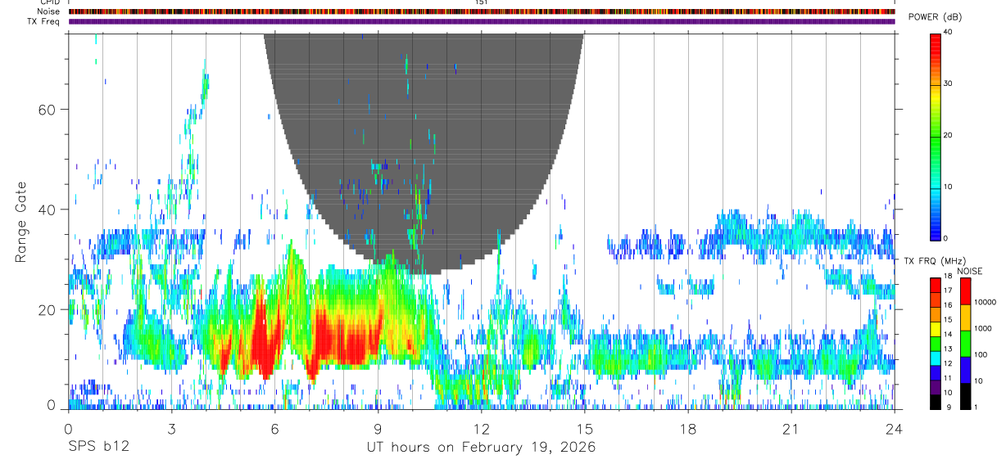Screen dimensions: 1006x464
Task: Click the CPID value 151
Action: 482,2
